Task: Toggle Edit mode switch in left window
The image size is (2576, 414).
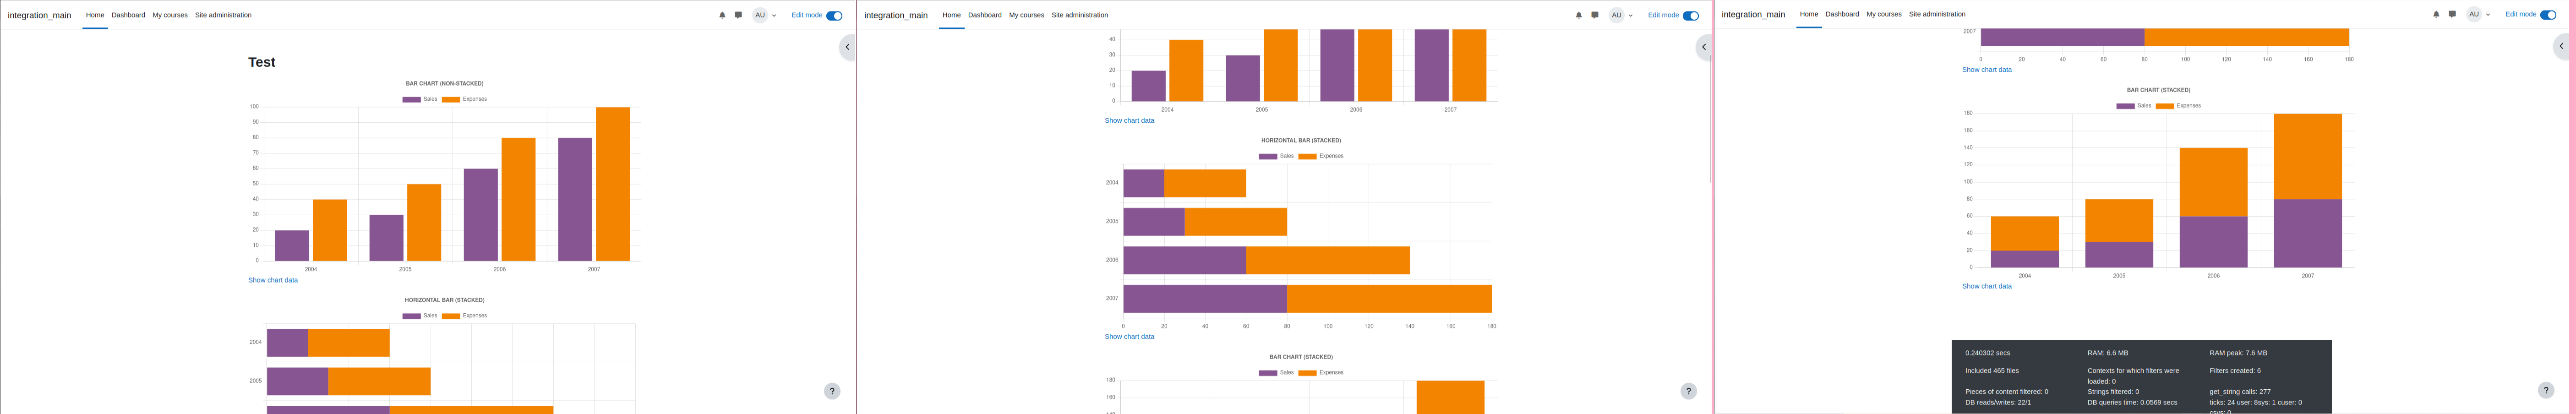Action: tap(834, 15)
